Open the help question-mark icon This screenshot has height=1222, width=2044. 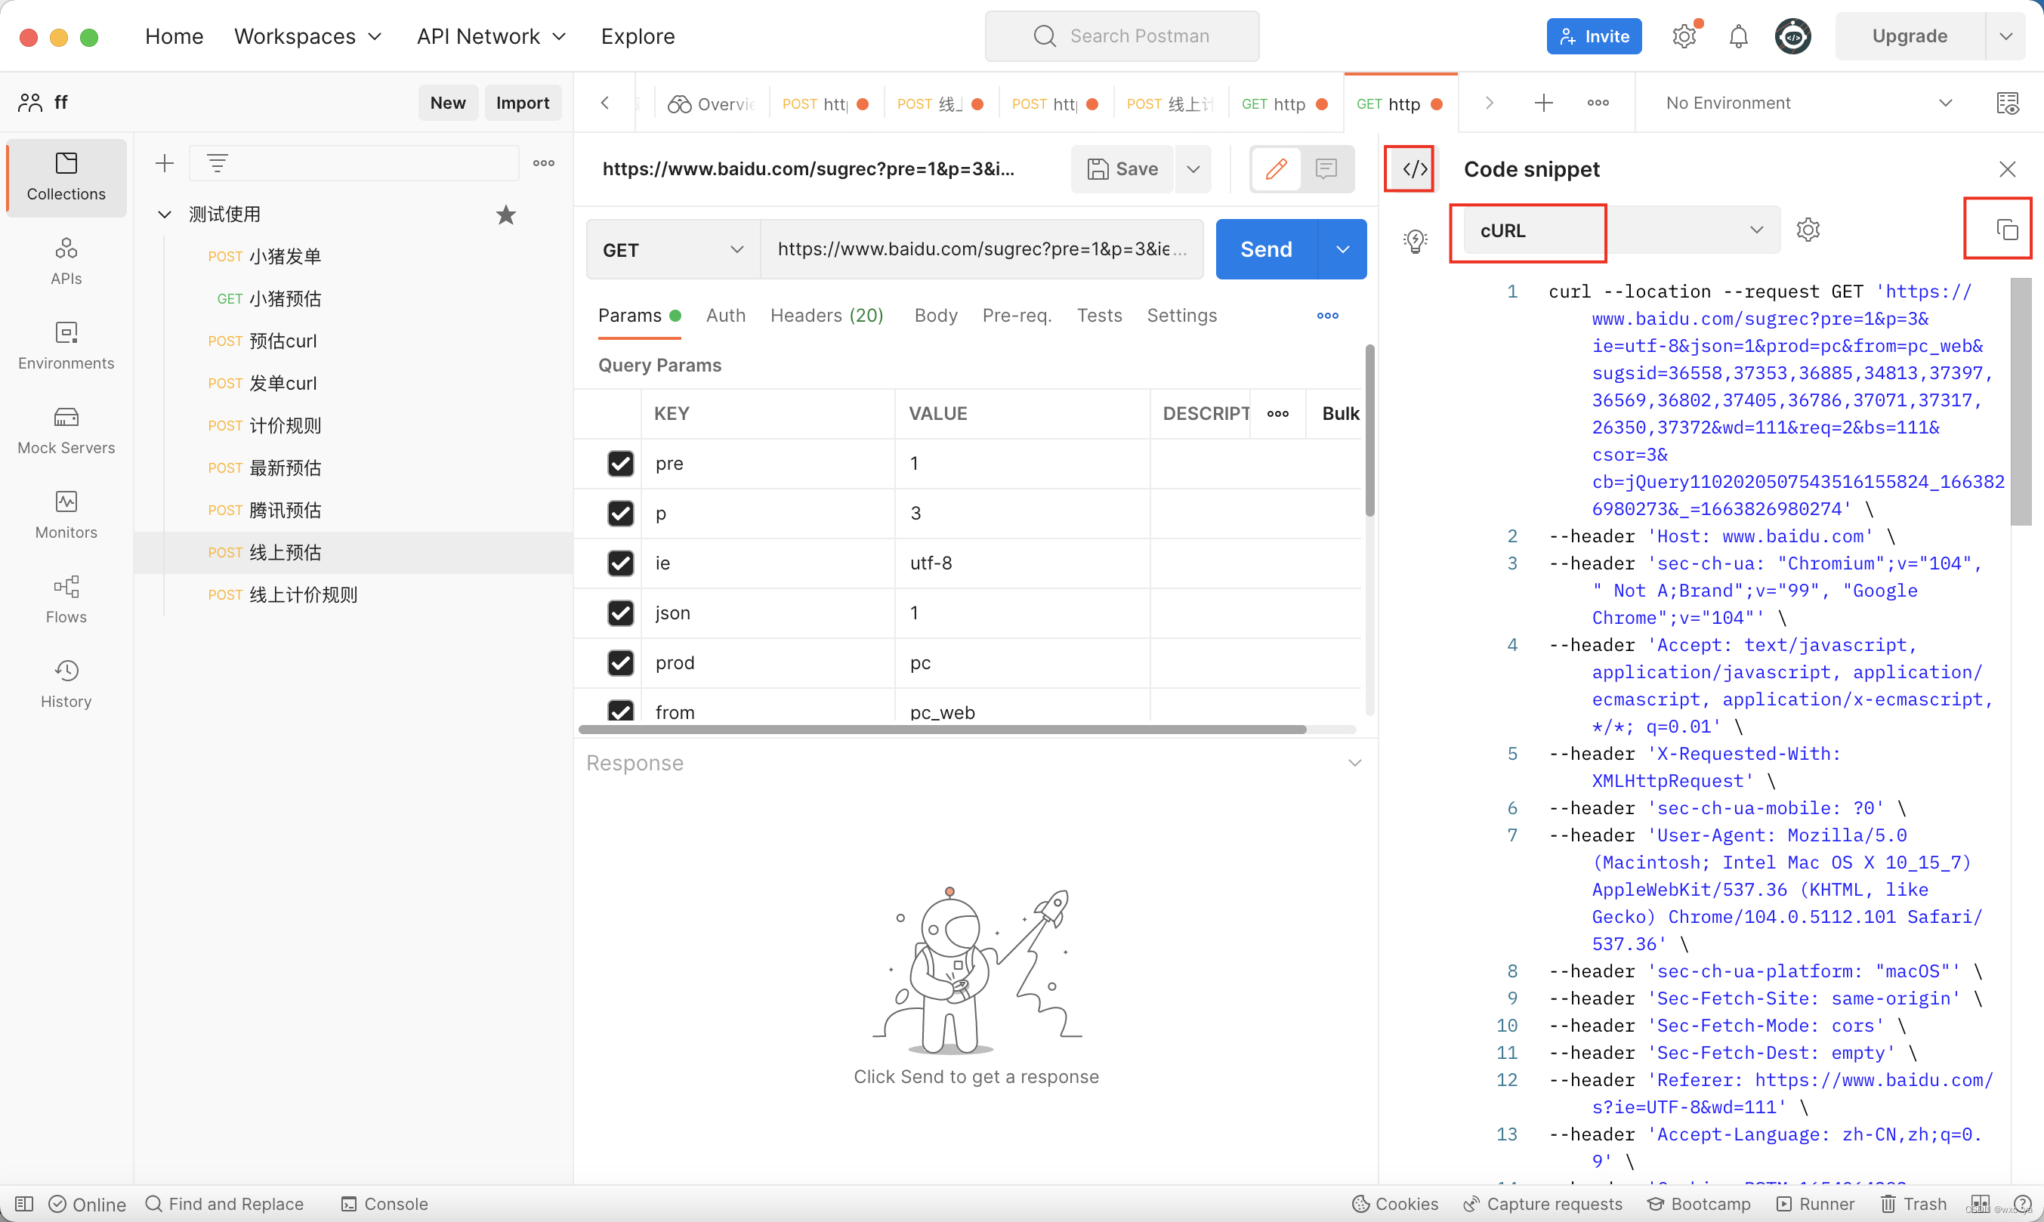(x=2022, y=1204)
